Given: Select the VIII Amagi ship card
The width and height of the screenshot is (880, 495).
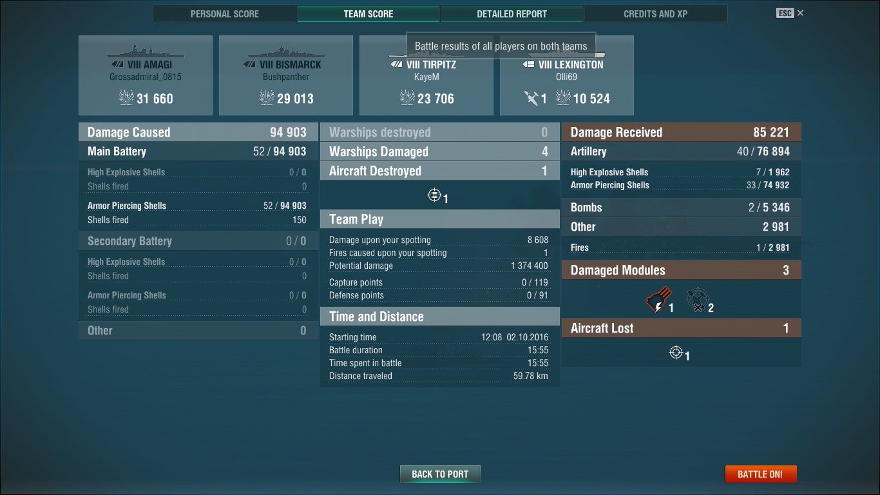Looking at the screenshot, I should 146,75.
